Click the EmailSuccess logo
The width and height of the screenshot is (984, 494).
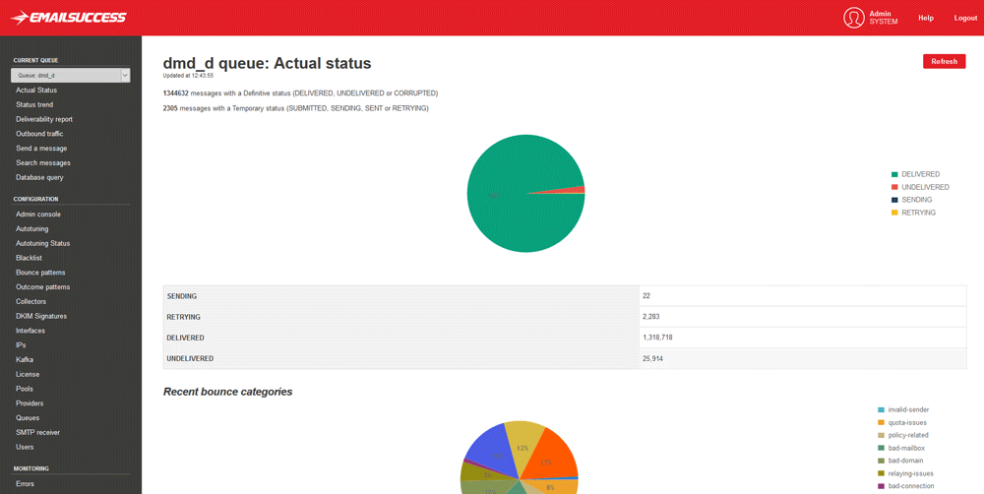coord(68,18)
